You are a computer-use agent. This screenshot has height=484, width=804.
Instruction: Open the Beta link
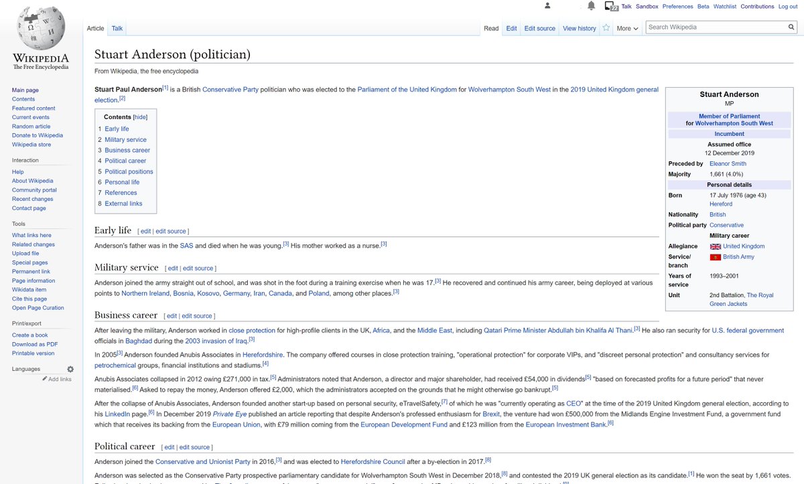703,6
